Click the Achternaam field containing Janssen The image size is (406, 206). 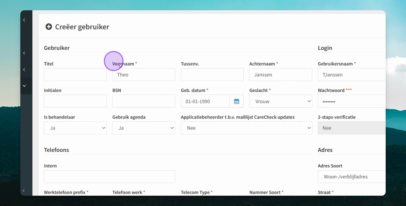[x=281, y=75]
